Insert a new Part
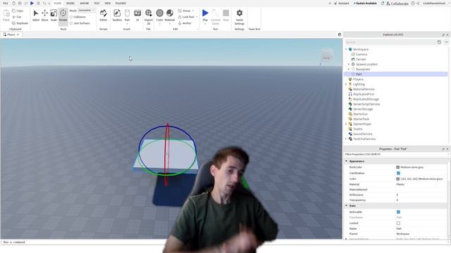451x253 pixels. 127,15
